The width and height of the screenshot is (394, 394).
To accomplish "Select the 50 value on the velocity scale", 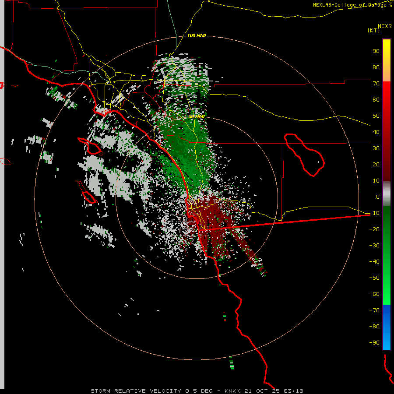I will 376,116.
